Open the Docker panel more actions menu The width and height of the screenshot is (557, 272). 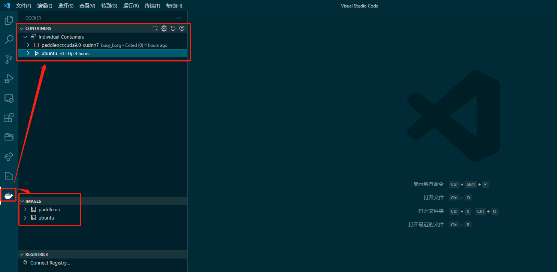[179, 18]
